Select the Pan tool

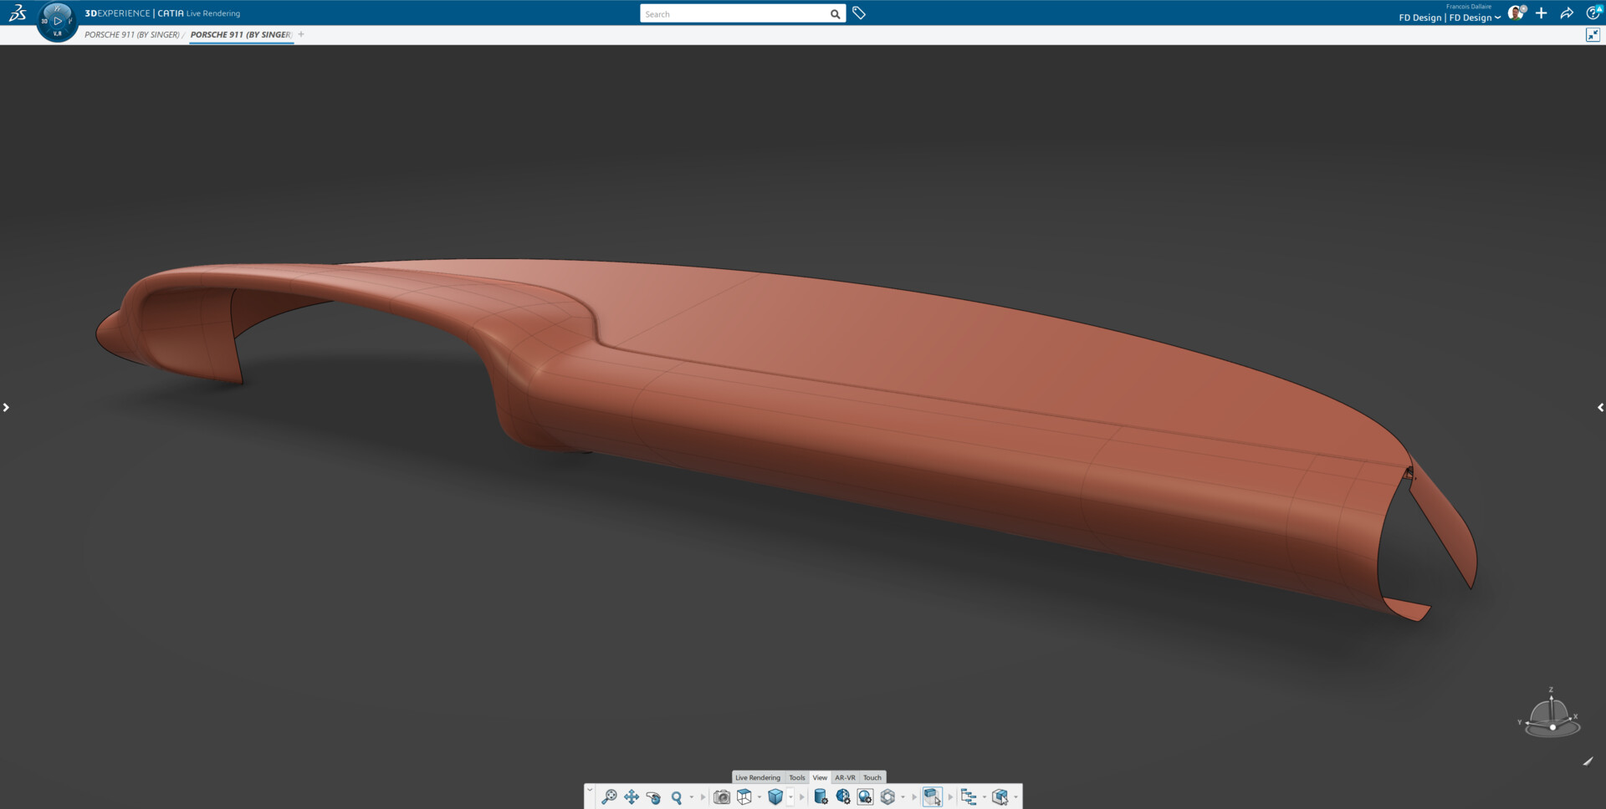(x=632, y=797)
